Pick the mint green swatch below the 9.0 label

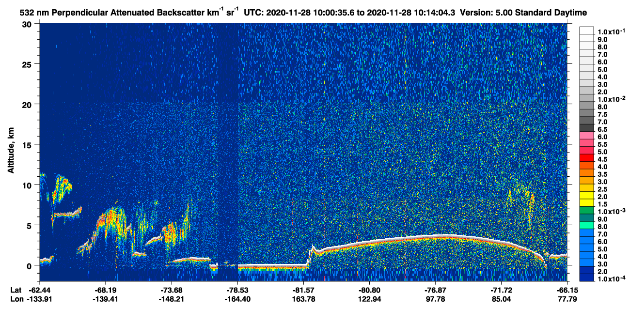click(x=587, y=226)
